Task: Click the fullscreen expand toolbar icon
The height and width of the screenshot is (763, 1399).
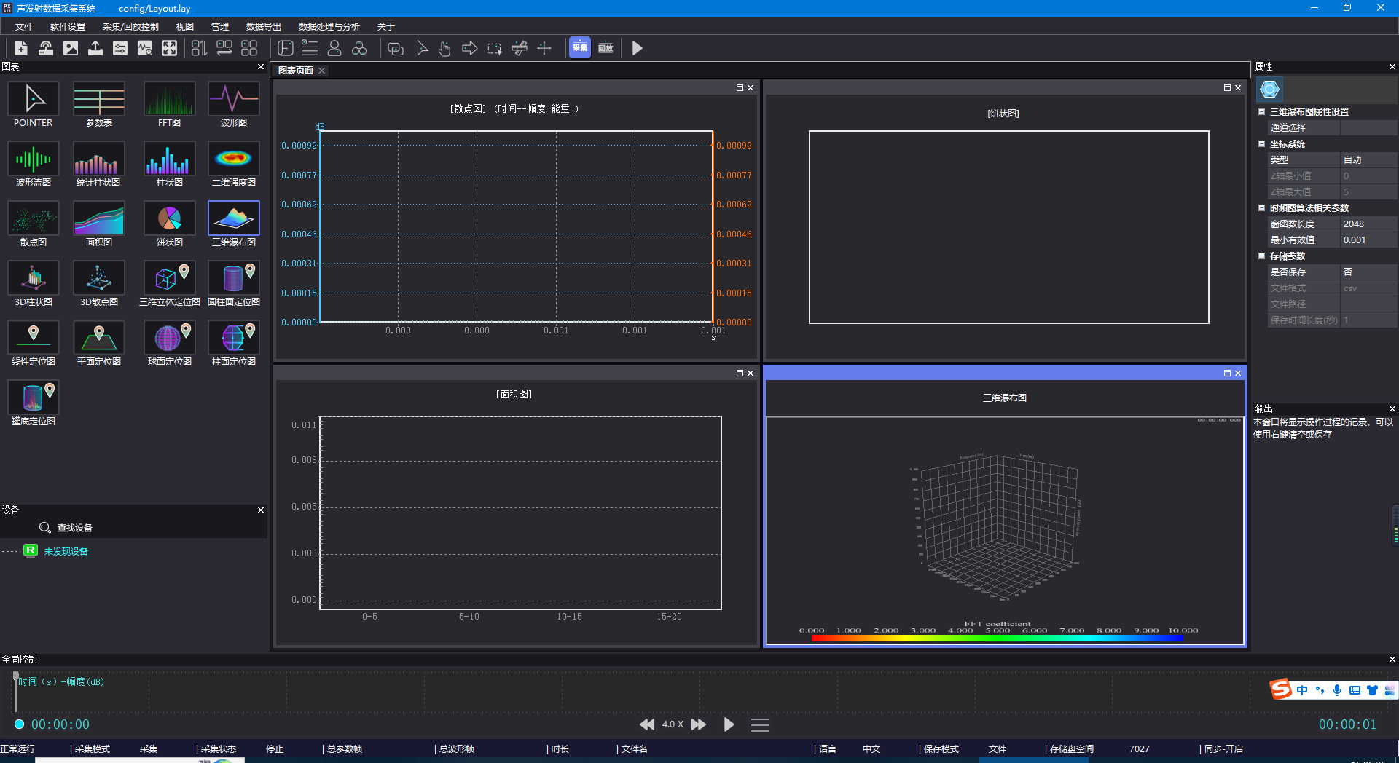Action: (x=169, y=48)
